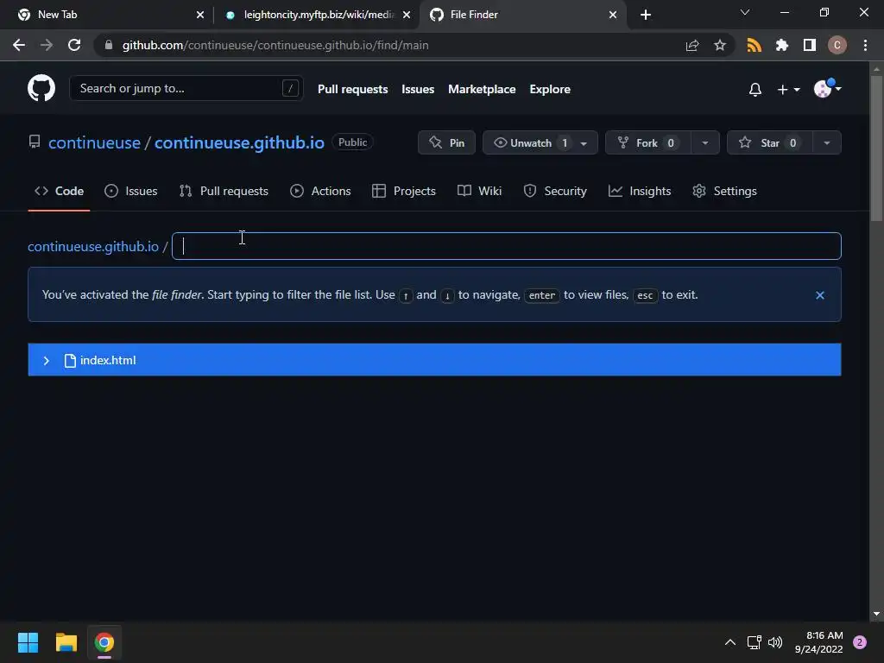Go to Issues in top navigation bar
The height and width of the screenshot is (663, 884).
click(x=418, y=89)
